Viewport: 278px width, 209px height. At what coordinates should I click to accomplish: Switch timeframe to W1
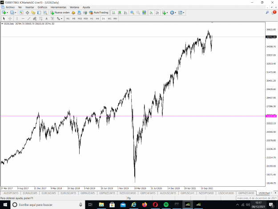point(109,18)
